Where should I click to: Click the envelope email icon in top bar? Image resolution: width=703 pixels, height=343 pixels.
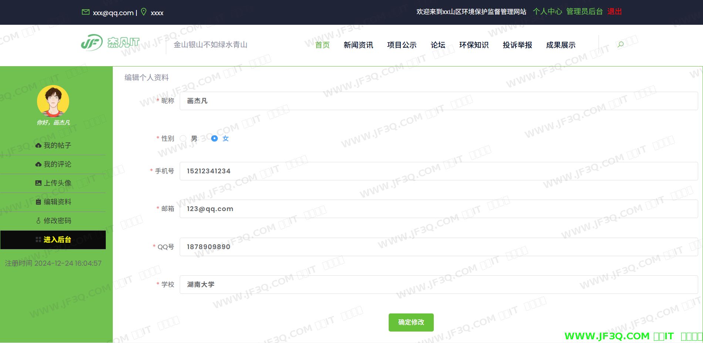tap(85, 12)
